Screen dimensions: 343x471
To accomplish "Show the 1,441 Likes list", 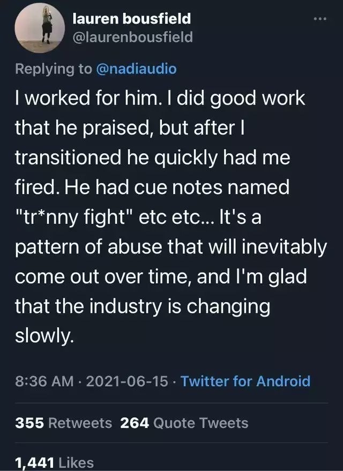I will pos(54,462).
